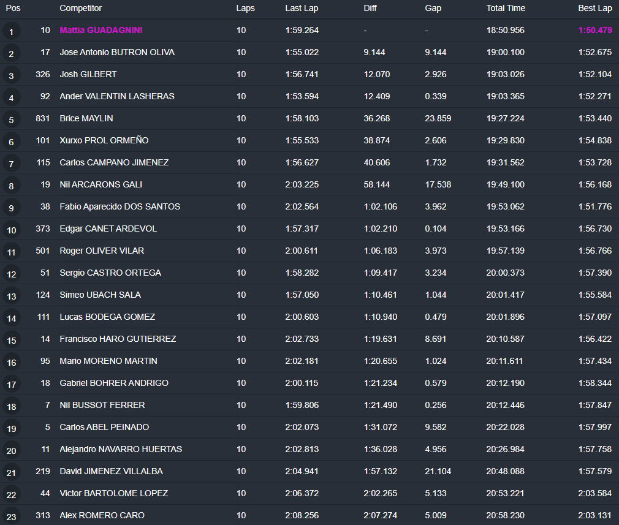Screen dimensions: 619x525
Task: Click the position 3 circle badge
Action: point(12,75)
